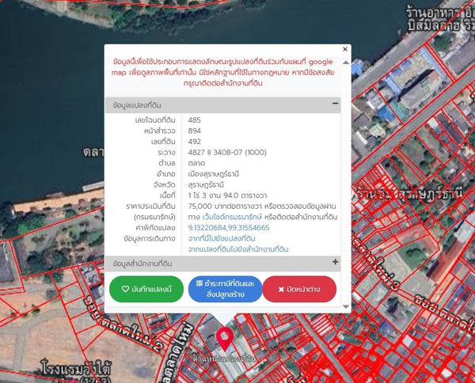Click the ข้อมูลแปลงที่ดิน section header
This screenshot has height=383, width=475.
(x=223, y=105)
